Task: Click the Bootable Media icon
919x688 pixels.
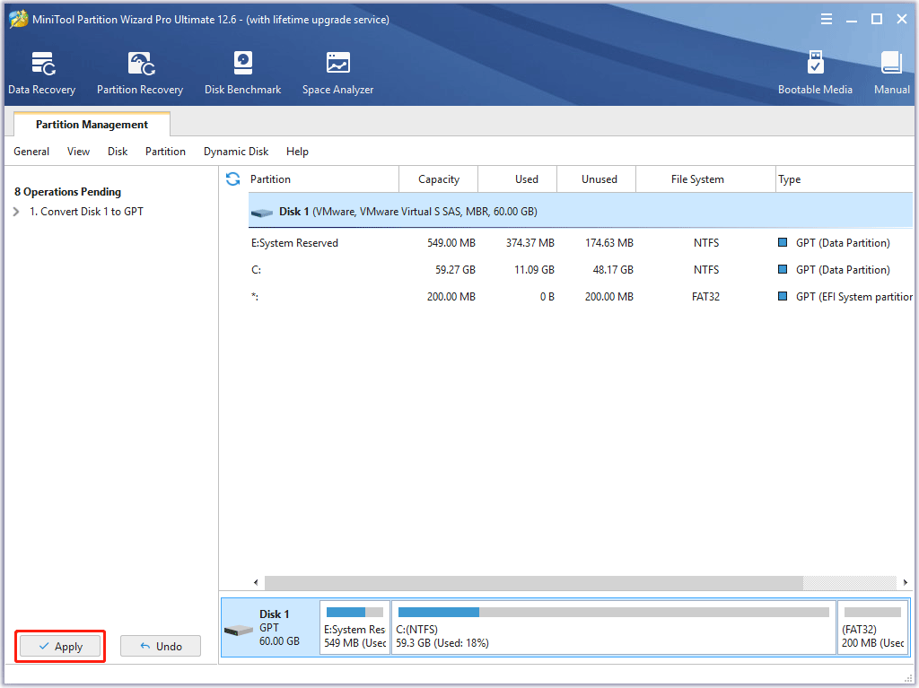Action: point(815,73)
